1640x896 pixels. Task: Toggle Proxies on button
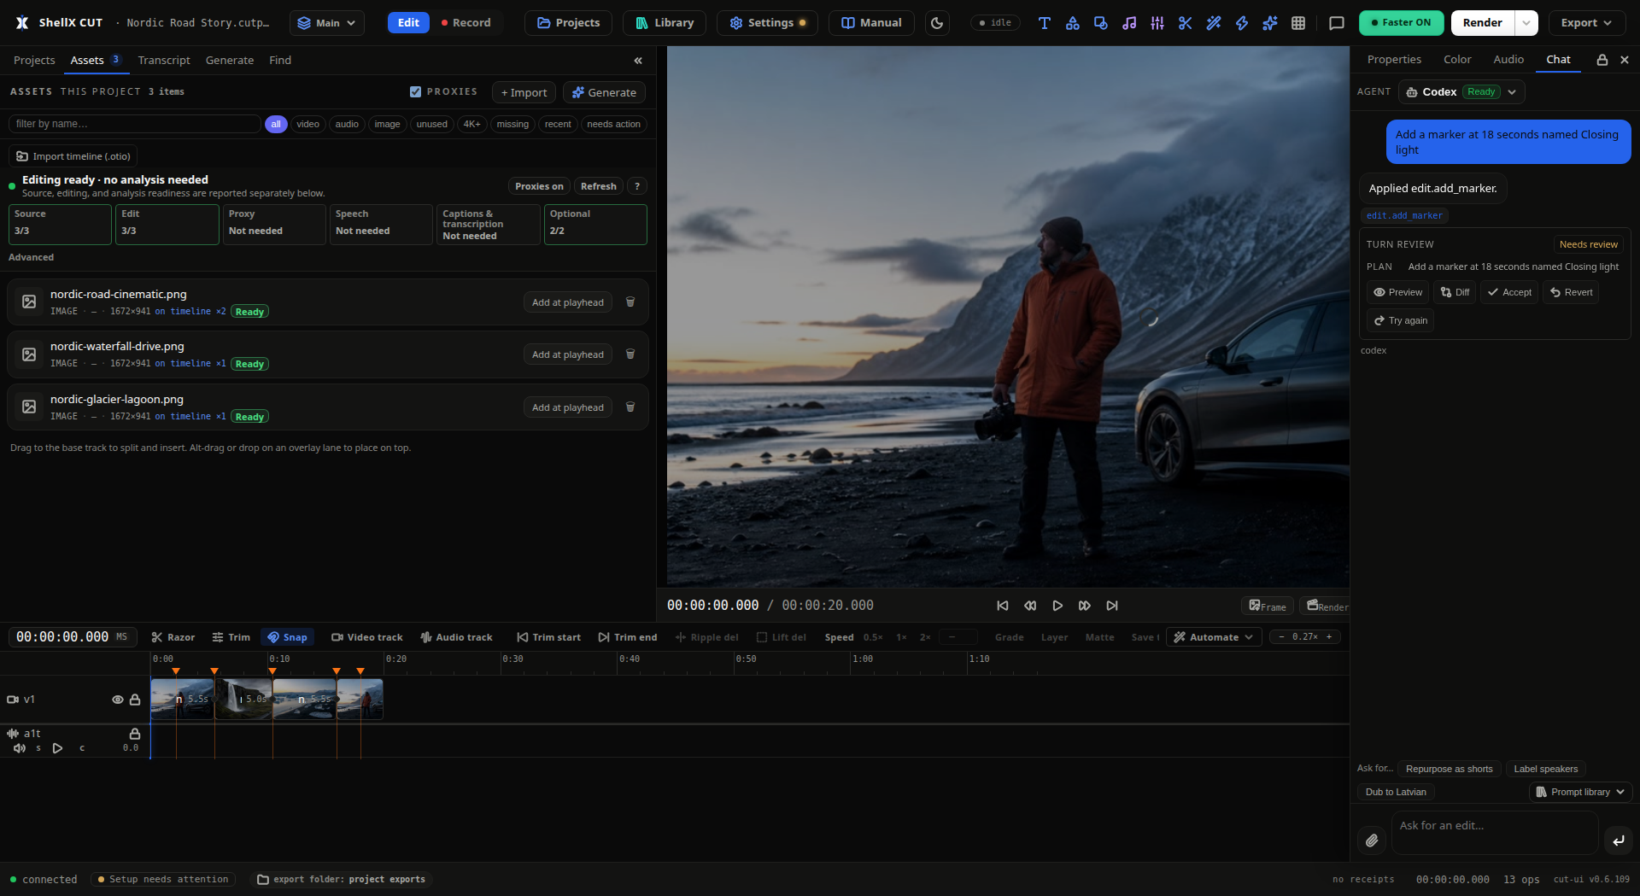pyautogui.click(x=539, y=186)
